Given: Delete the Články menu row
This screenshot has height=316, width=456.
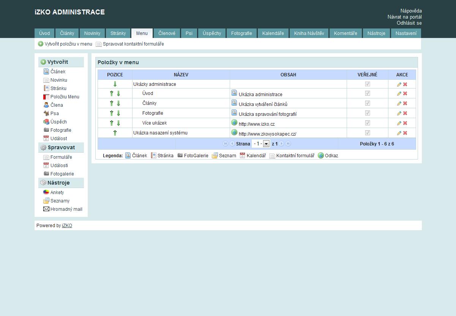Looking at the screenshot, I should pos(405,103).
